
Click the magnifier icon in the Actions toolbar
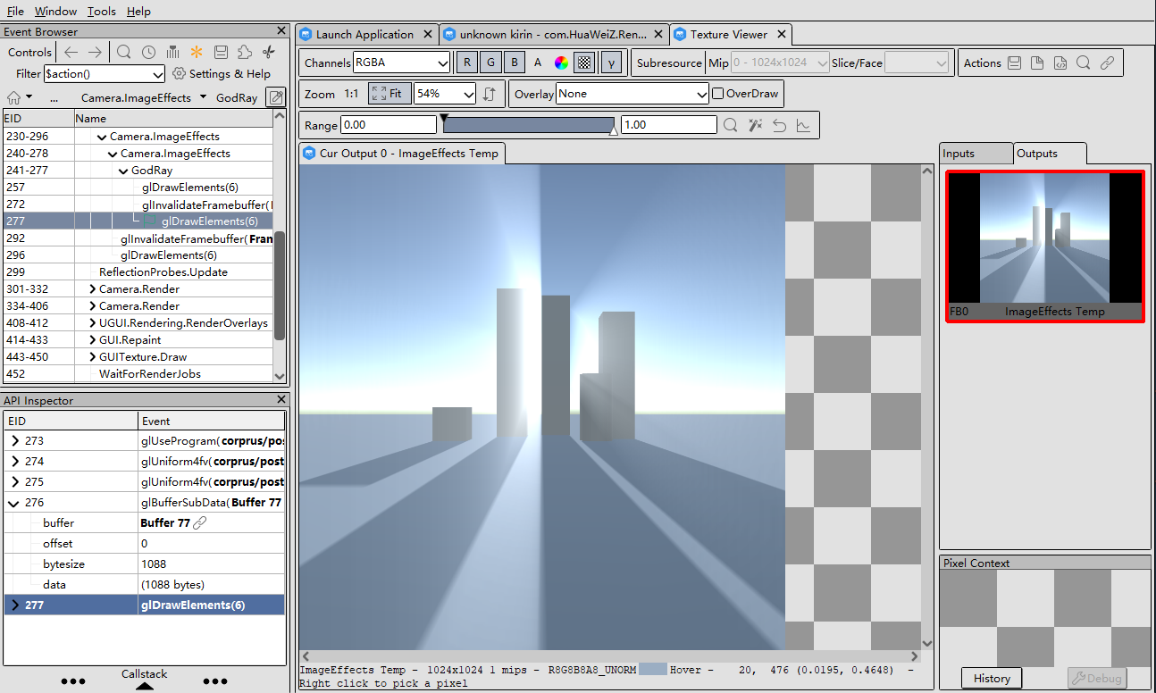1084,63
